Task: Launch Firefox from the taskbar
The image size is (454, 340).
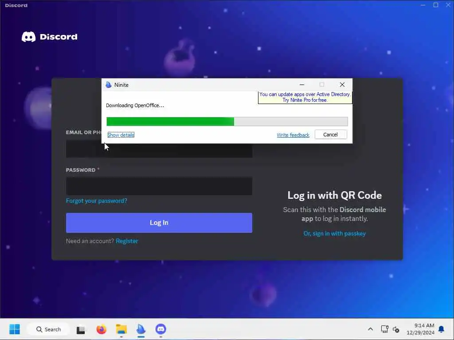Action: 102,329
